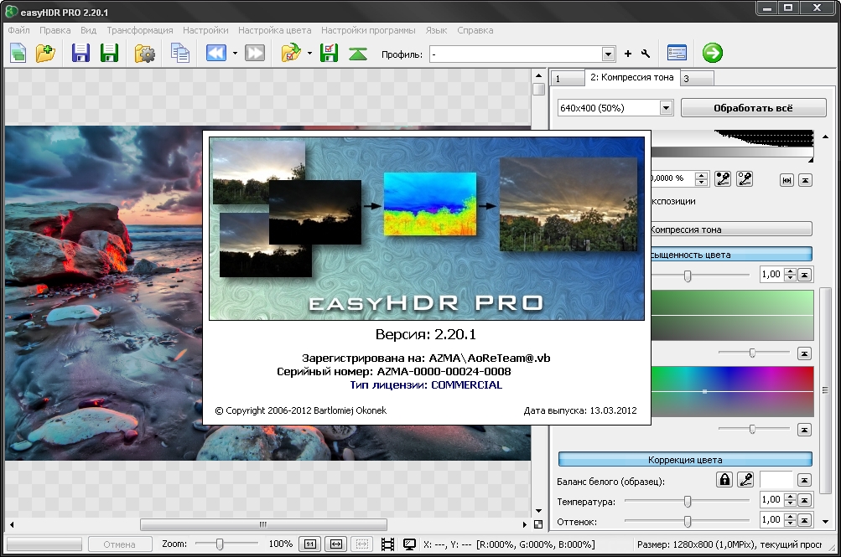Click the fit-to-width zoom icon

coord(336,544)
